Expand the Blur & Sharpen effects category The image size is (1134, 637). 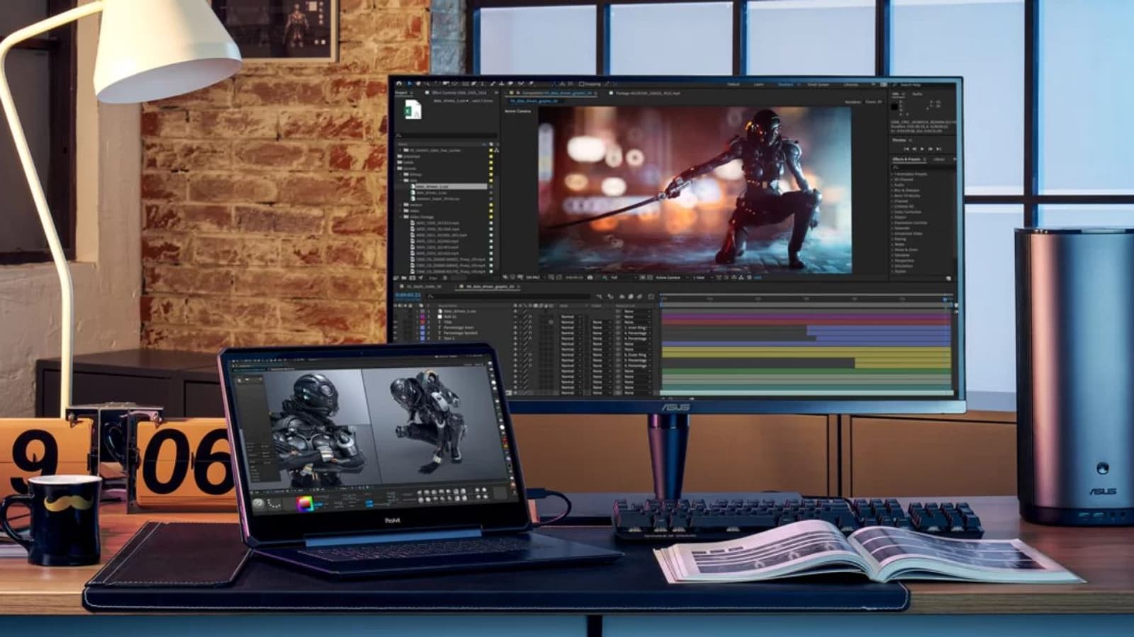[x=892, y=190]
